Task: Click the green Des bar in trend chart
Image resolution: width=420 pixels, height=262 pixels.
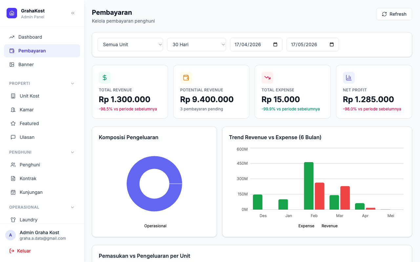Action: [258, 202]
